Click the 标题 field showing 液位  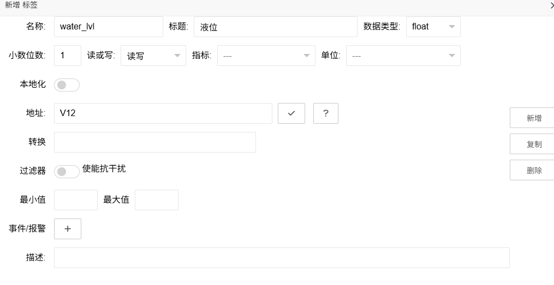[x=276, y=27]
